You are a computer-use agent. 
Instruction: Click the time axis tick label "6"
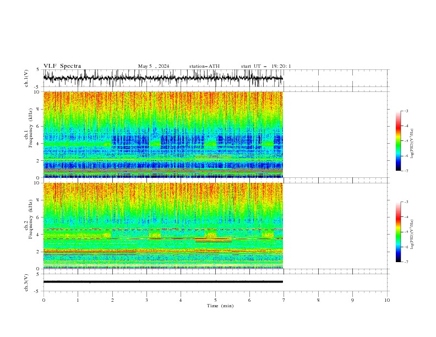249,300
